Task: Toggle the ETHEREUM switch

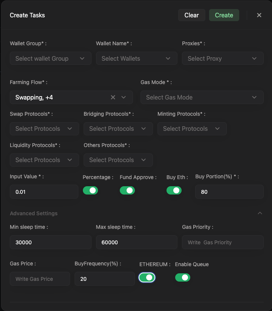Action: [x=147, y=277]
